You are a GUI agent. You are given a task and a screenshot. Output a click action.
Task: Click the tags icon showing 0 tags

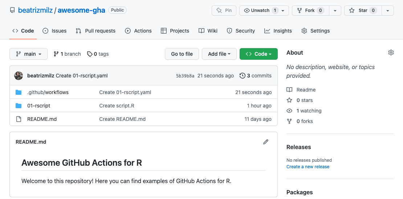tap(90, 54)
